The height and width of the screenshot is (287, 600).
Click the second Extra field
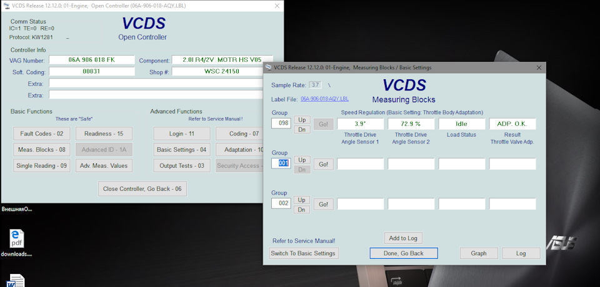pyautogui.click(x=156, y=95)
